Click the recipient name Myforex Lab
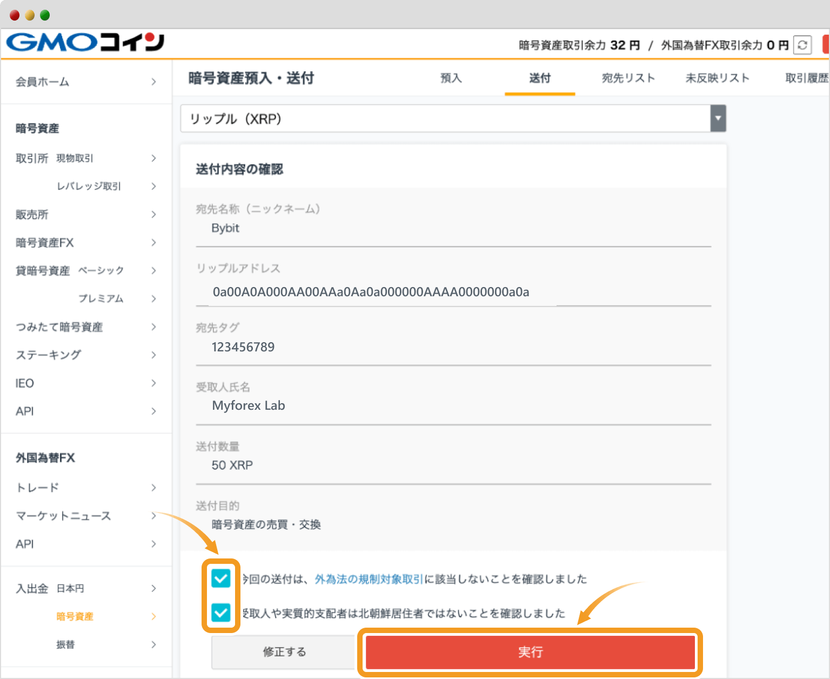This screenshot has height=679, width=830. [x=249, y=405]
